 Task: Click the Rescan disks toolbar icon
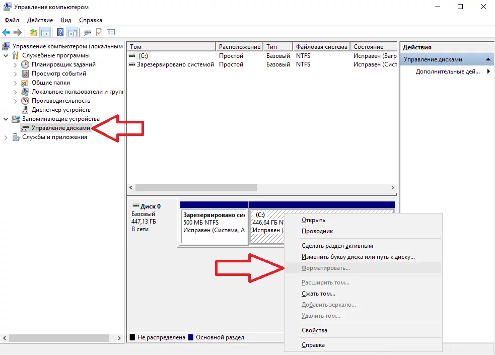pyautogui.click(x=87, y=32)
